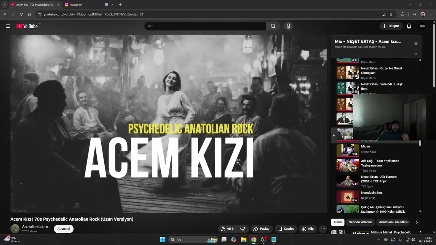
Task: Open the taskbar volume control
Action: (x=413, y=240)
